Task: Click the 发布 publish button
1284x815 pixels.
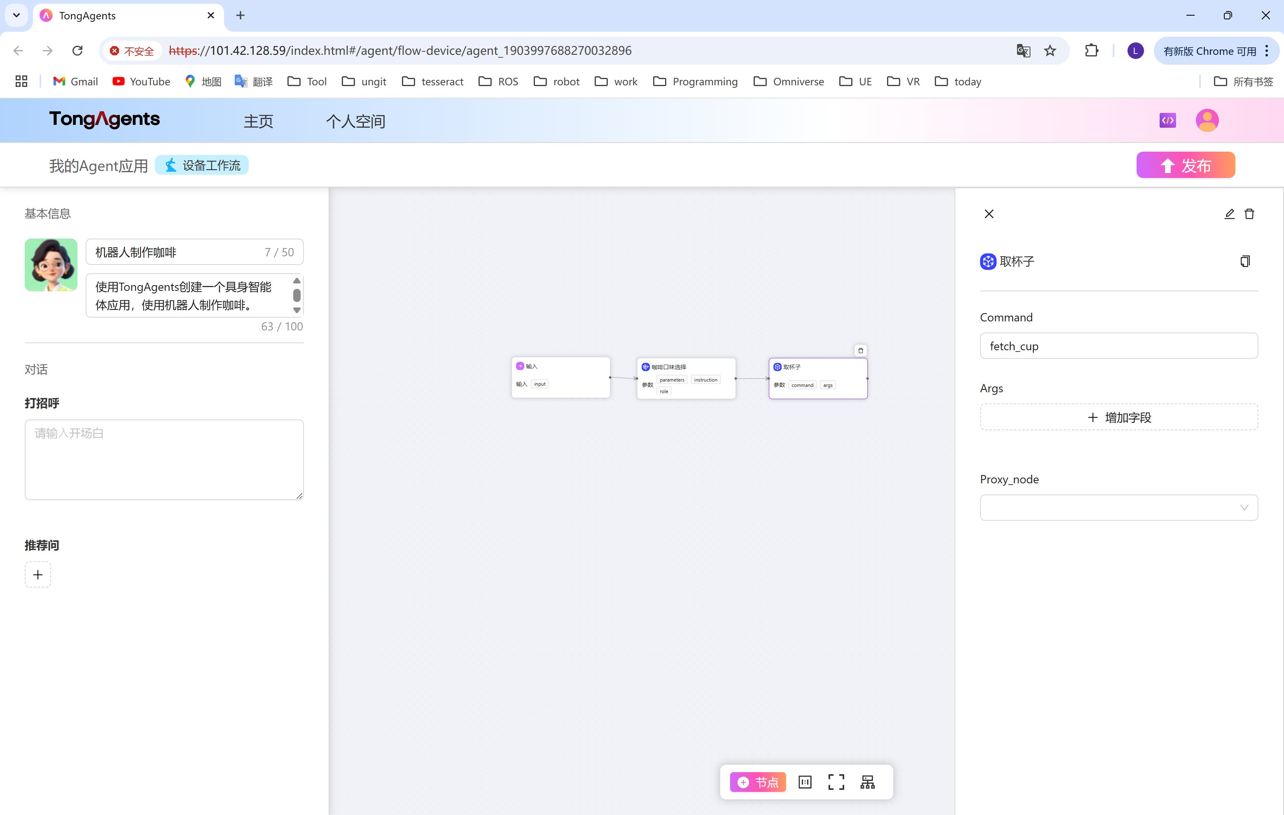Action: pyautogui.click(x=1185, y=165)
